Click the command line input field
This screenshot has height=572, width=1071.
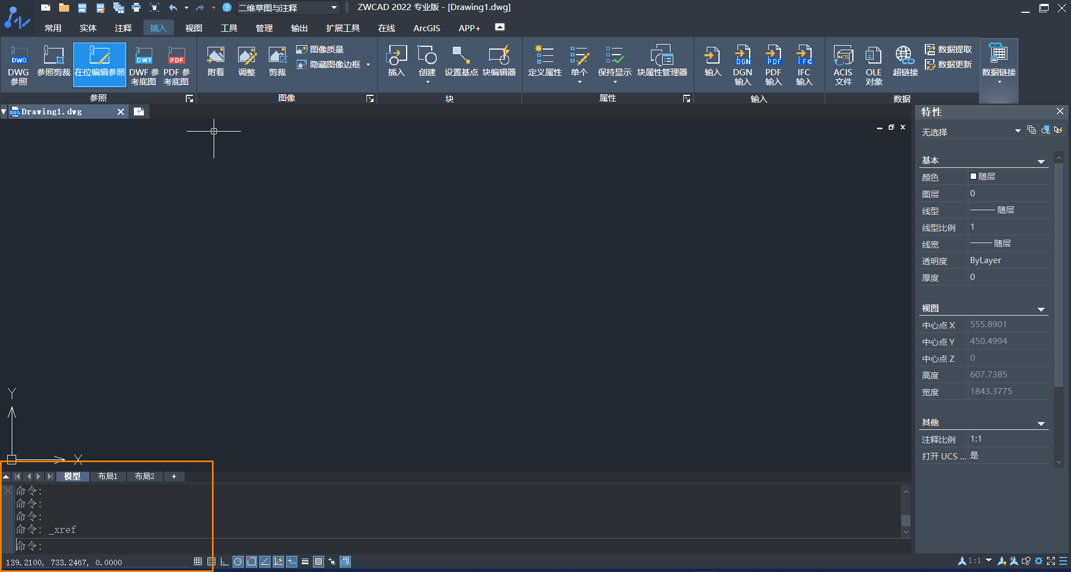coord(457,546)
